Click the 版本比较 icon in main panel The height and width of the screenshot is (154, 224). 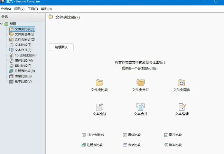166,145
